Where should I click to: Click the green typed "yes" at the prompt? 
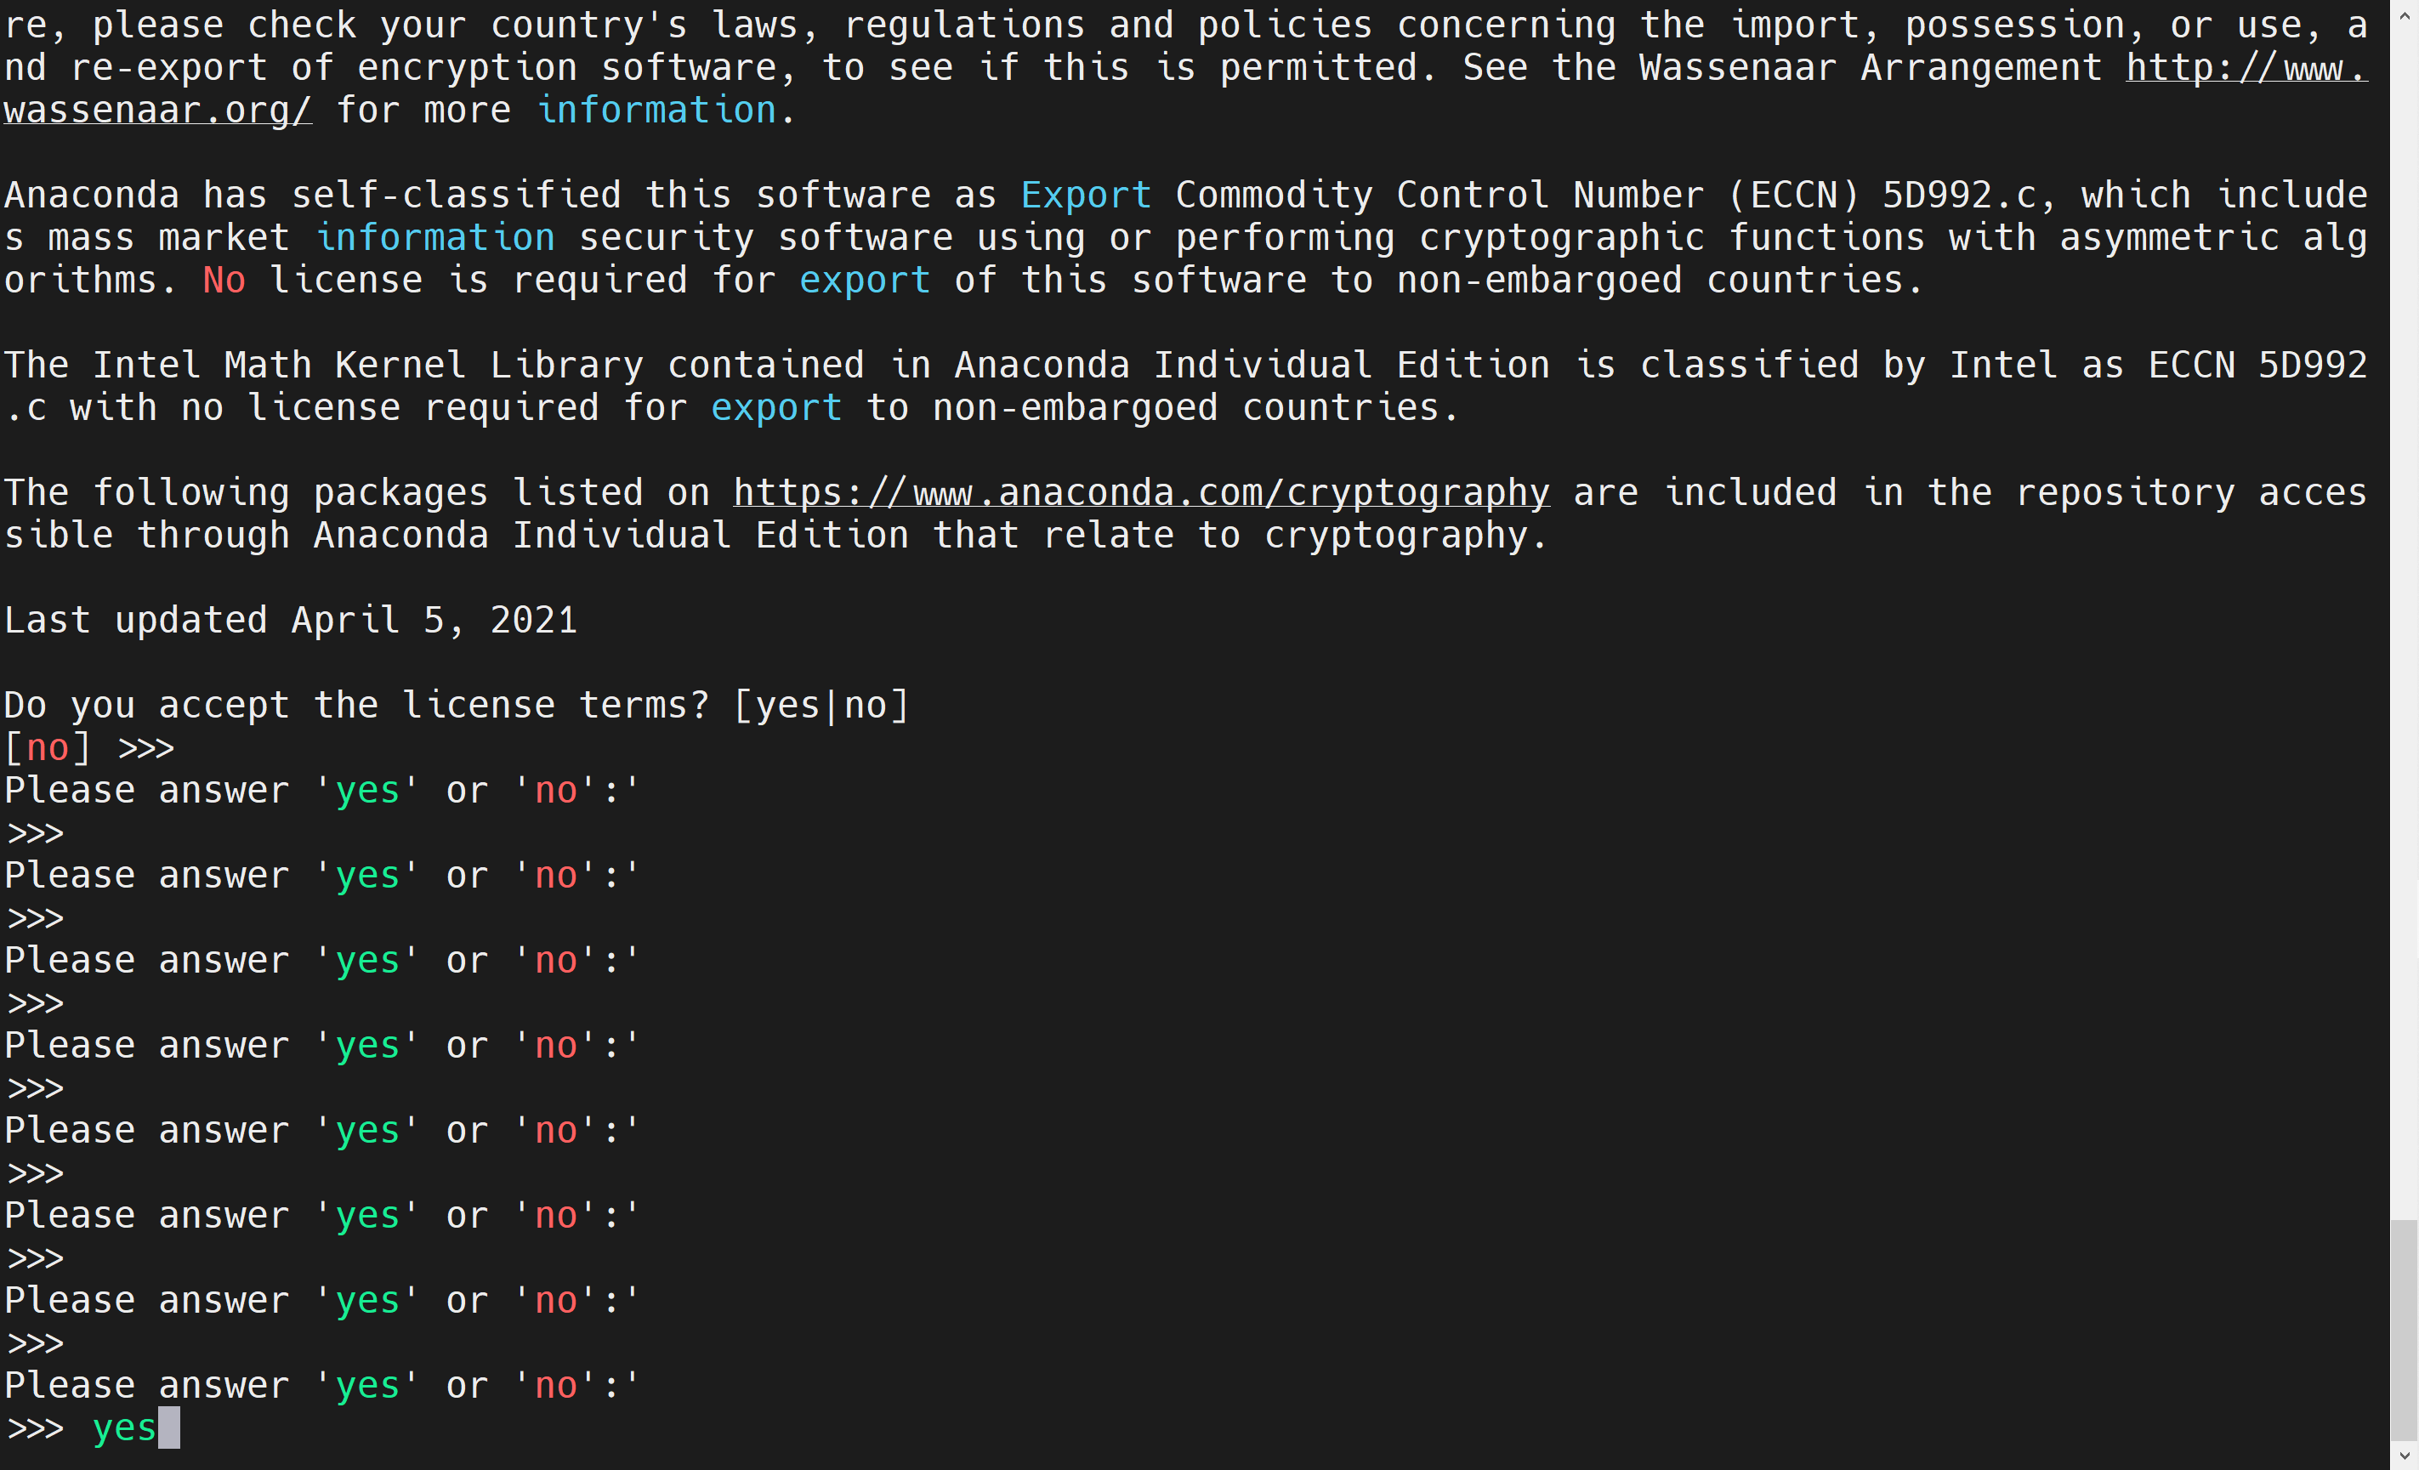click(123, 1427)
